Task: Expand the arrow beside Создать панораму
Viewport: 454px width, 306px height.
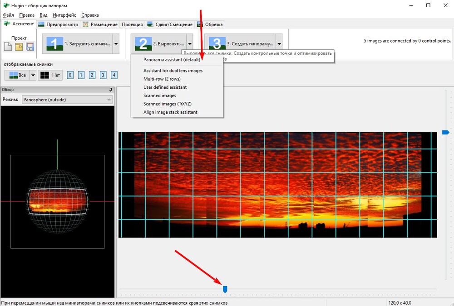Action: 279,44
